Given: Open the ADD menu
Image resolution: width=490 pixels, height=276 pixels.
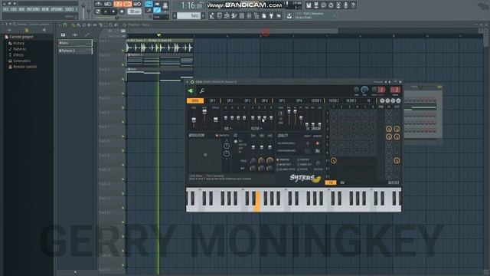Looking at the screenshot, I should [21, 9].
